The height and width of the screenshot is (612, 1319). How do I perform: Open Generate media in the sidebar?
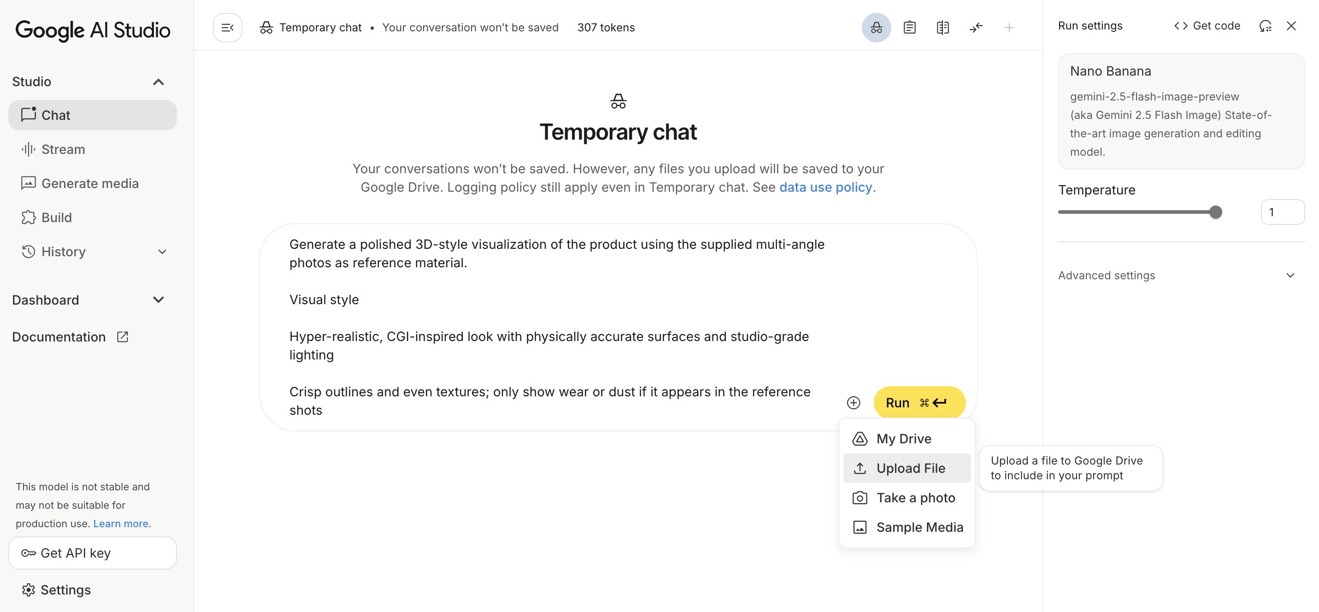click(x=93, y=183)
